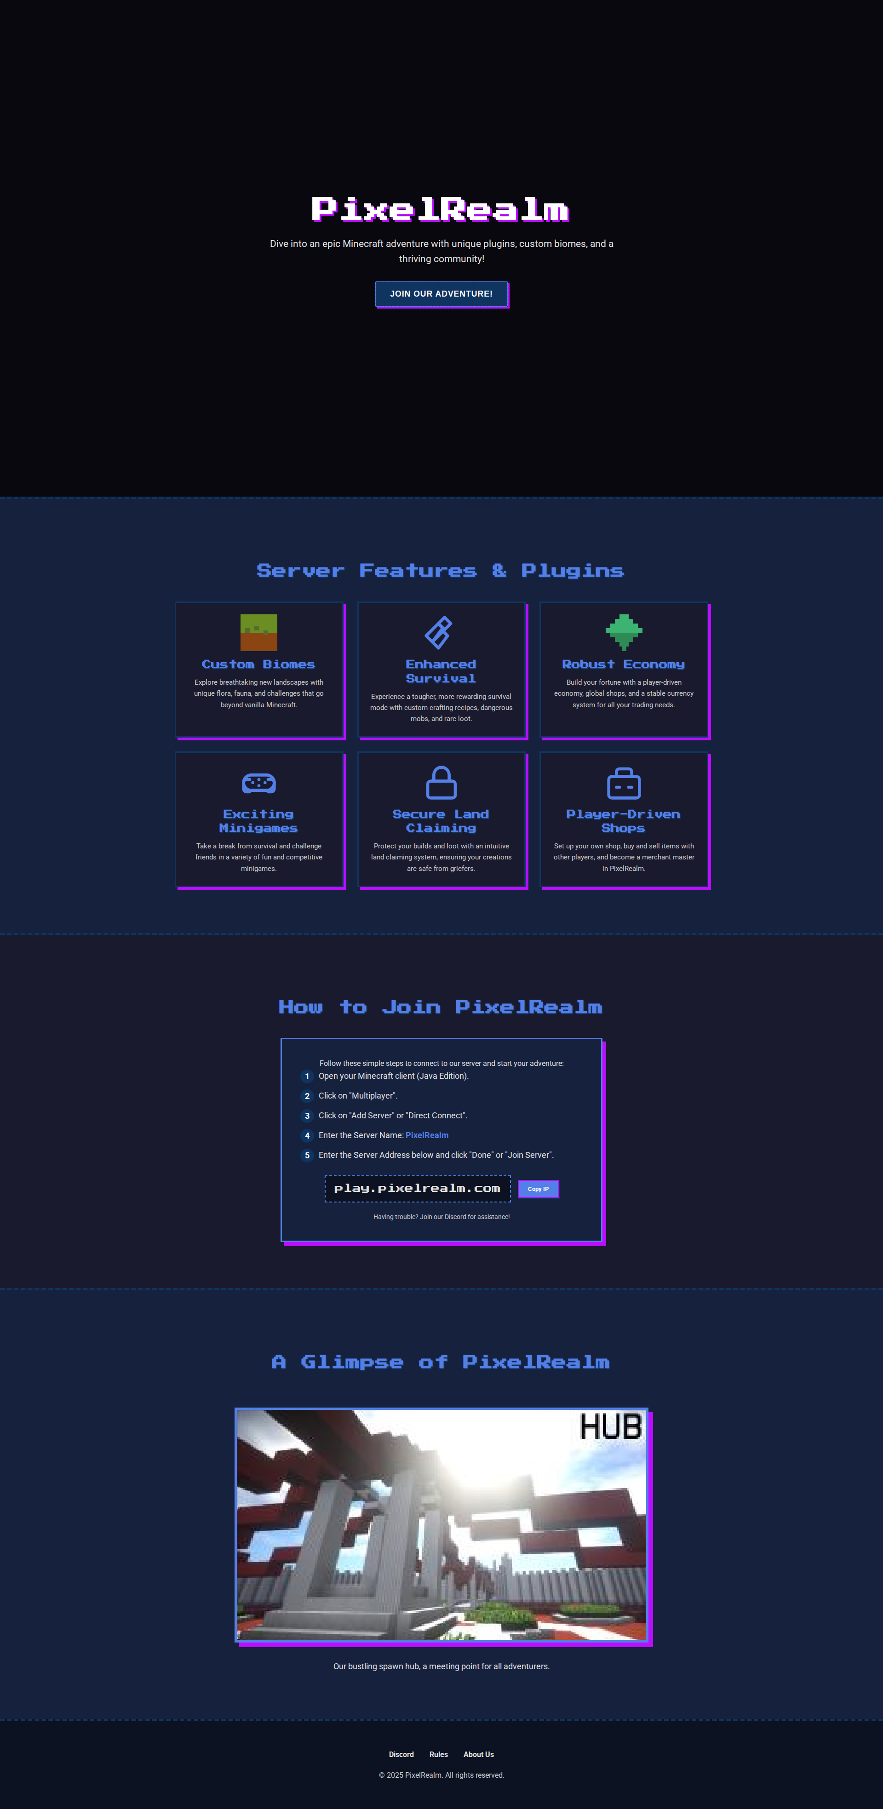Click the play.pixelrealm.com server address box
The height and width of the screenshot is (1809, 883).
tap(417, 1188)
